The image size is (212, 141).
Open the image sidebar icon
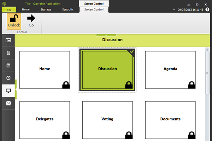[x=8, y=40]
